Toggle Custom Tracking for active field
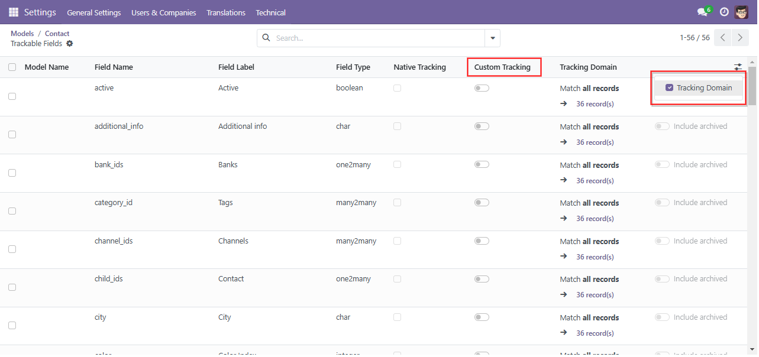Image resolution: width=759 pixels, height=357 pixels. tap(482, 88)
